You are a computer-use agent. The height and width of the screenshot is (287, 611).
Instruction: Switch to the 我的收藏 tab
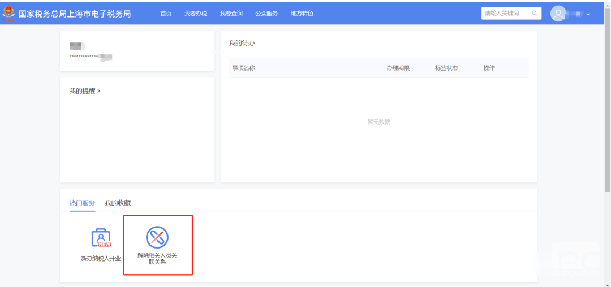(x=118, y=203)
